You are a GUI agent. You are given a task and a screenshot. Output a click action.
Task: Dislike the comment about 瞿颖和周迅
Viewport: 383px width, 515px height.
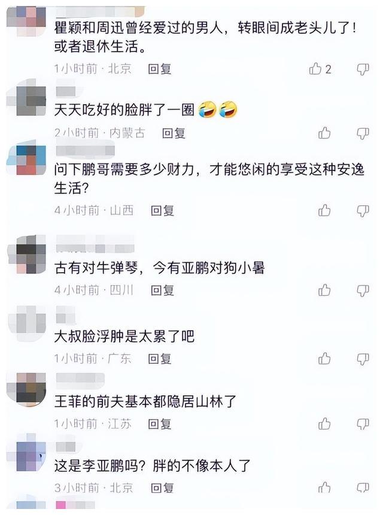363,69
